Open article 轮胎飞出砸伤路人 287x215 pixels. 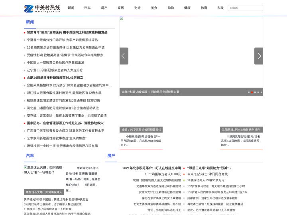point(157,180)
